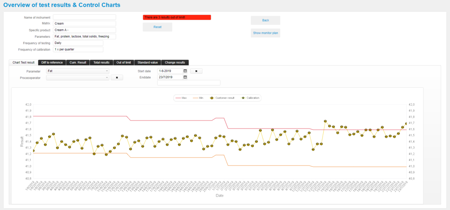The image size is (450, 210).
Task: Click the Name of instrument input field
Action: coord(84,17)
